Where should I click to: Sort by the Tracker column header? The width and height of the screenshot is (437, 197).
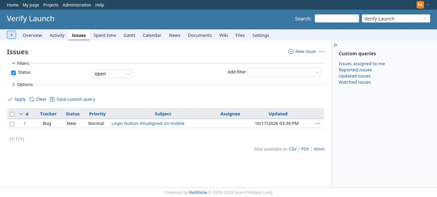coord(48,114)
